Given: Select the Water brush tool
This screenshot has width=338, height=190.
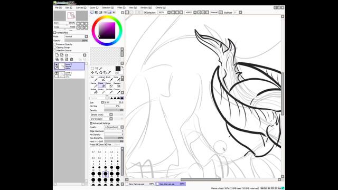Looking at the screenshot, I should point(117,79).
